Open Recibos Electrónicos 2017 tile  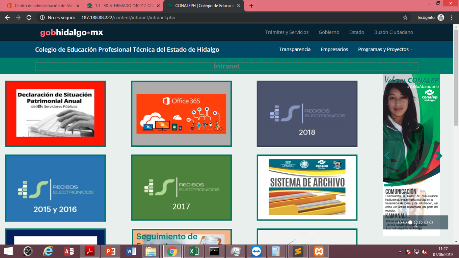click(181, 188)
